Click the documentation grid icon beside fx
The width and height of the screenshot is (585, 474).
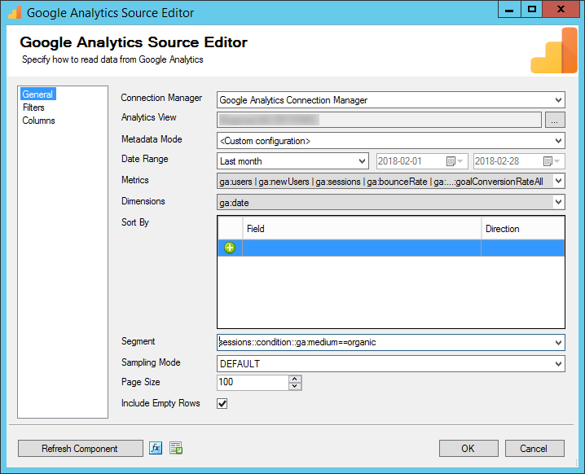pyautogui.click(x=176, y=447)
